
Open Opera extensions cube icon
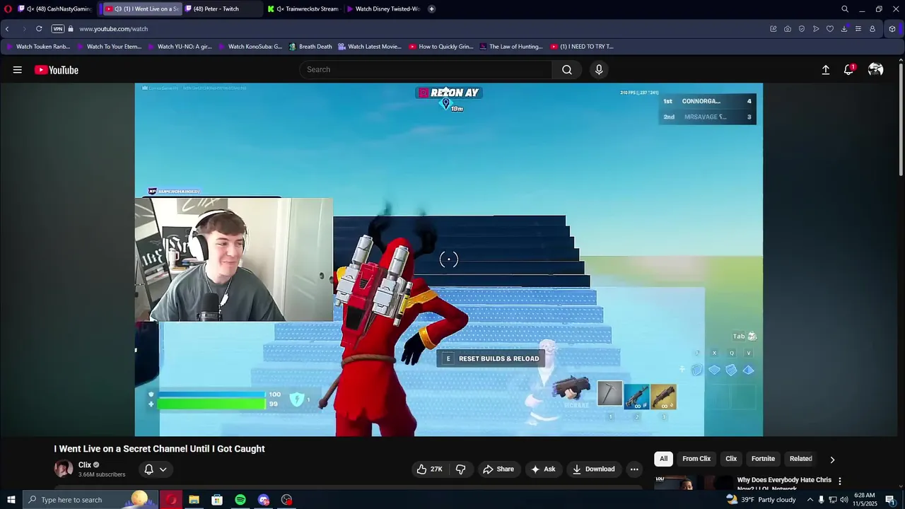pyautogui.click(x=892, y=29)
